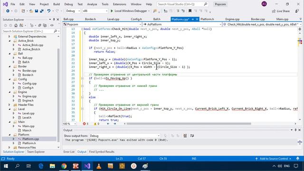Screen dimensions: 304x171
Task: Click the Visual Studio taskbar icon
Action: (x=87, y=166)
